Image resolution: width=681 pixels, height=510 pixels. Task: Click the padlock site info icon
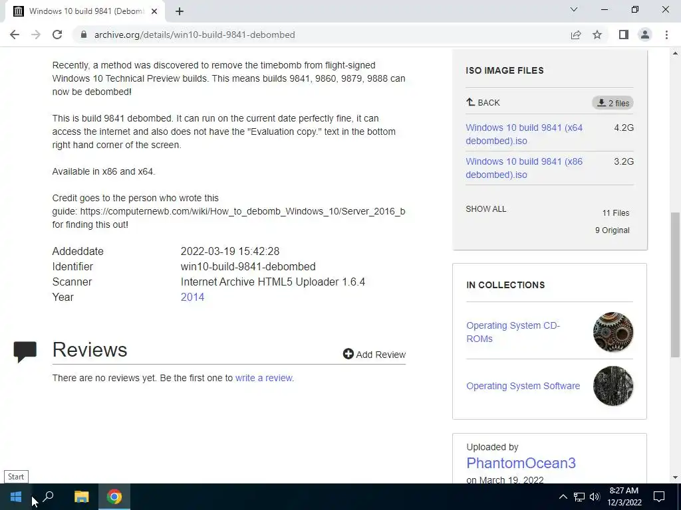point(84,35)
